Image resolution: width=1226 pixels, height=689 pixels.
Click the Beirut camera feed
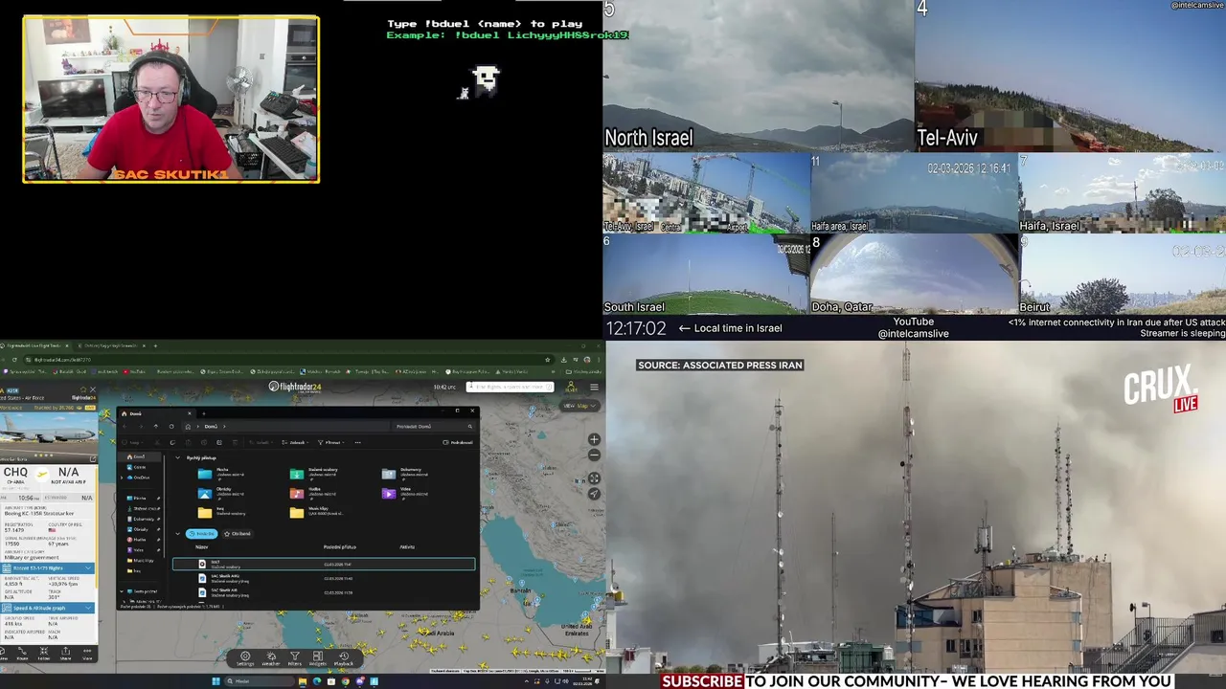click(1123, 275)
